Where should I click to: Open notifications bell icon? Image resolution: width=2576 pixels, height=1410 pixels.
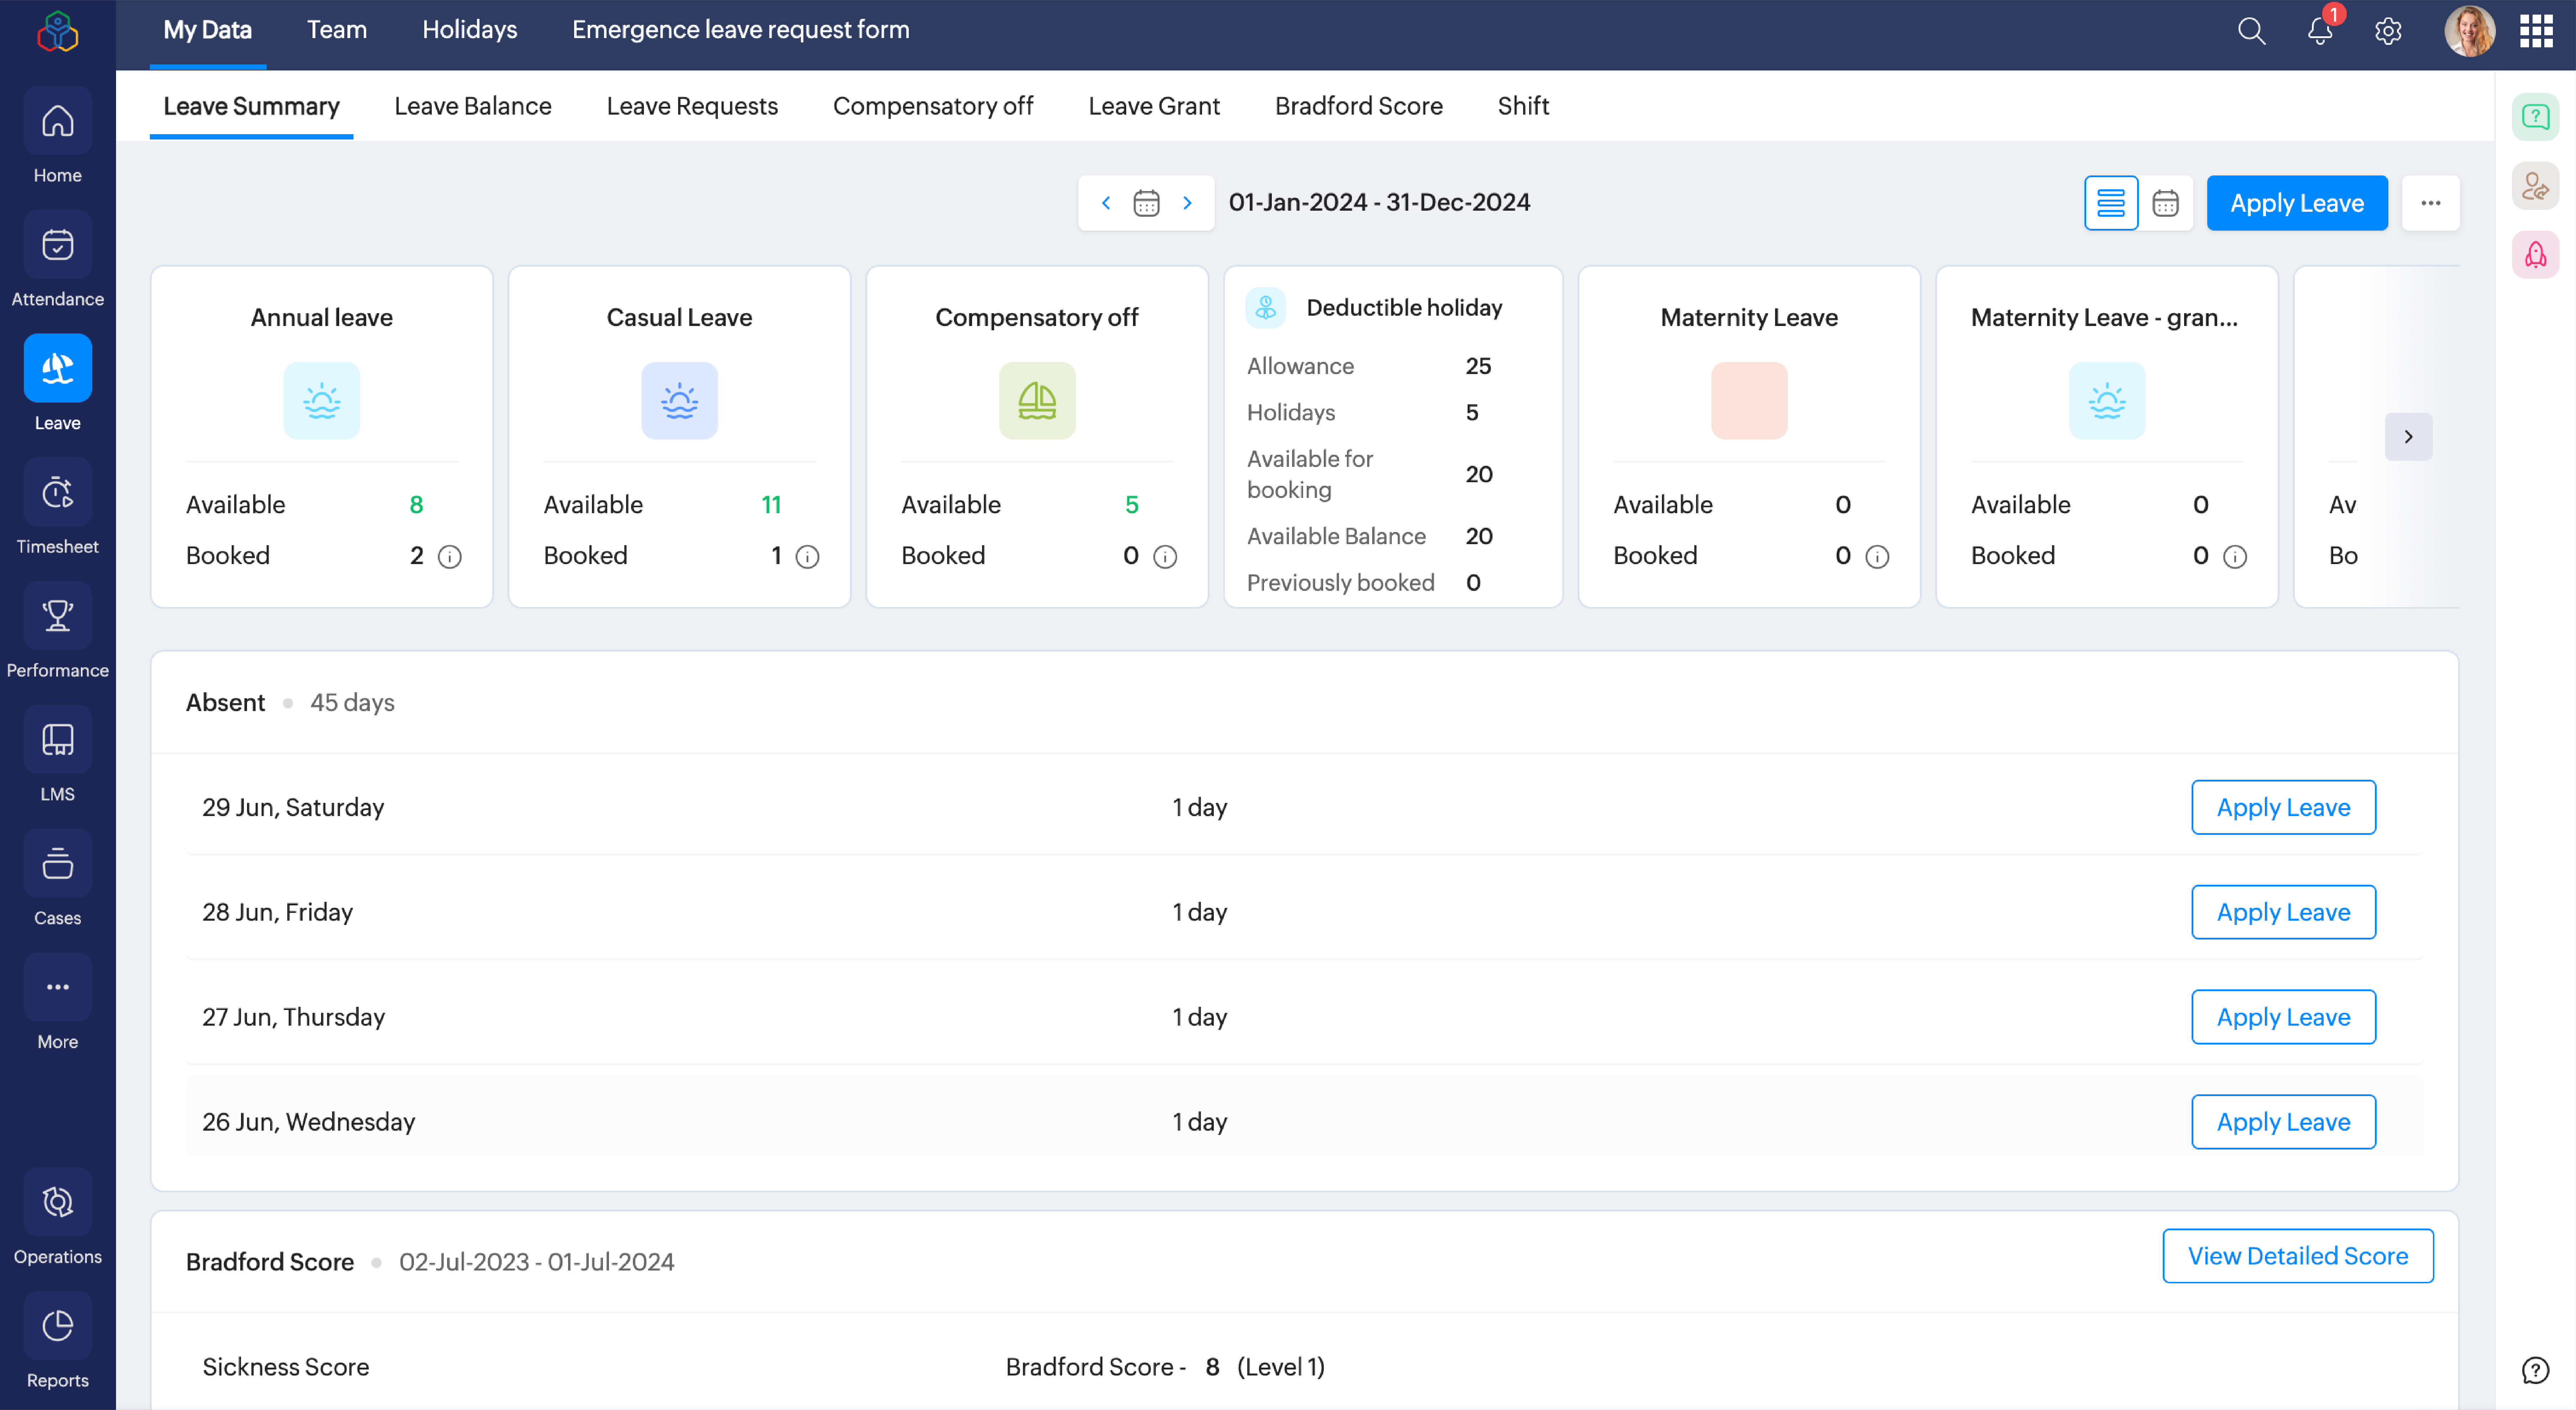point(2319,31)
